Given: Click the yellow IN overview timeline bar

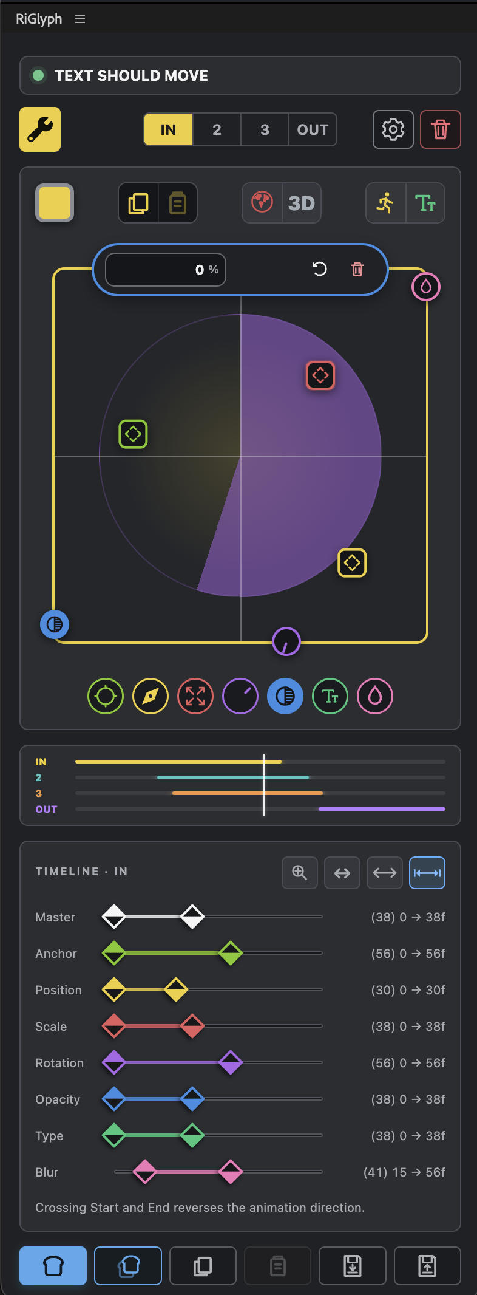Looking at the screenshot, I should tap(178, 762).
